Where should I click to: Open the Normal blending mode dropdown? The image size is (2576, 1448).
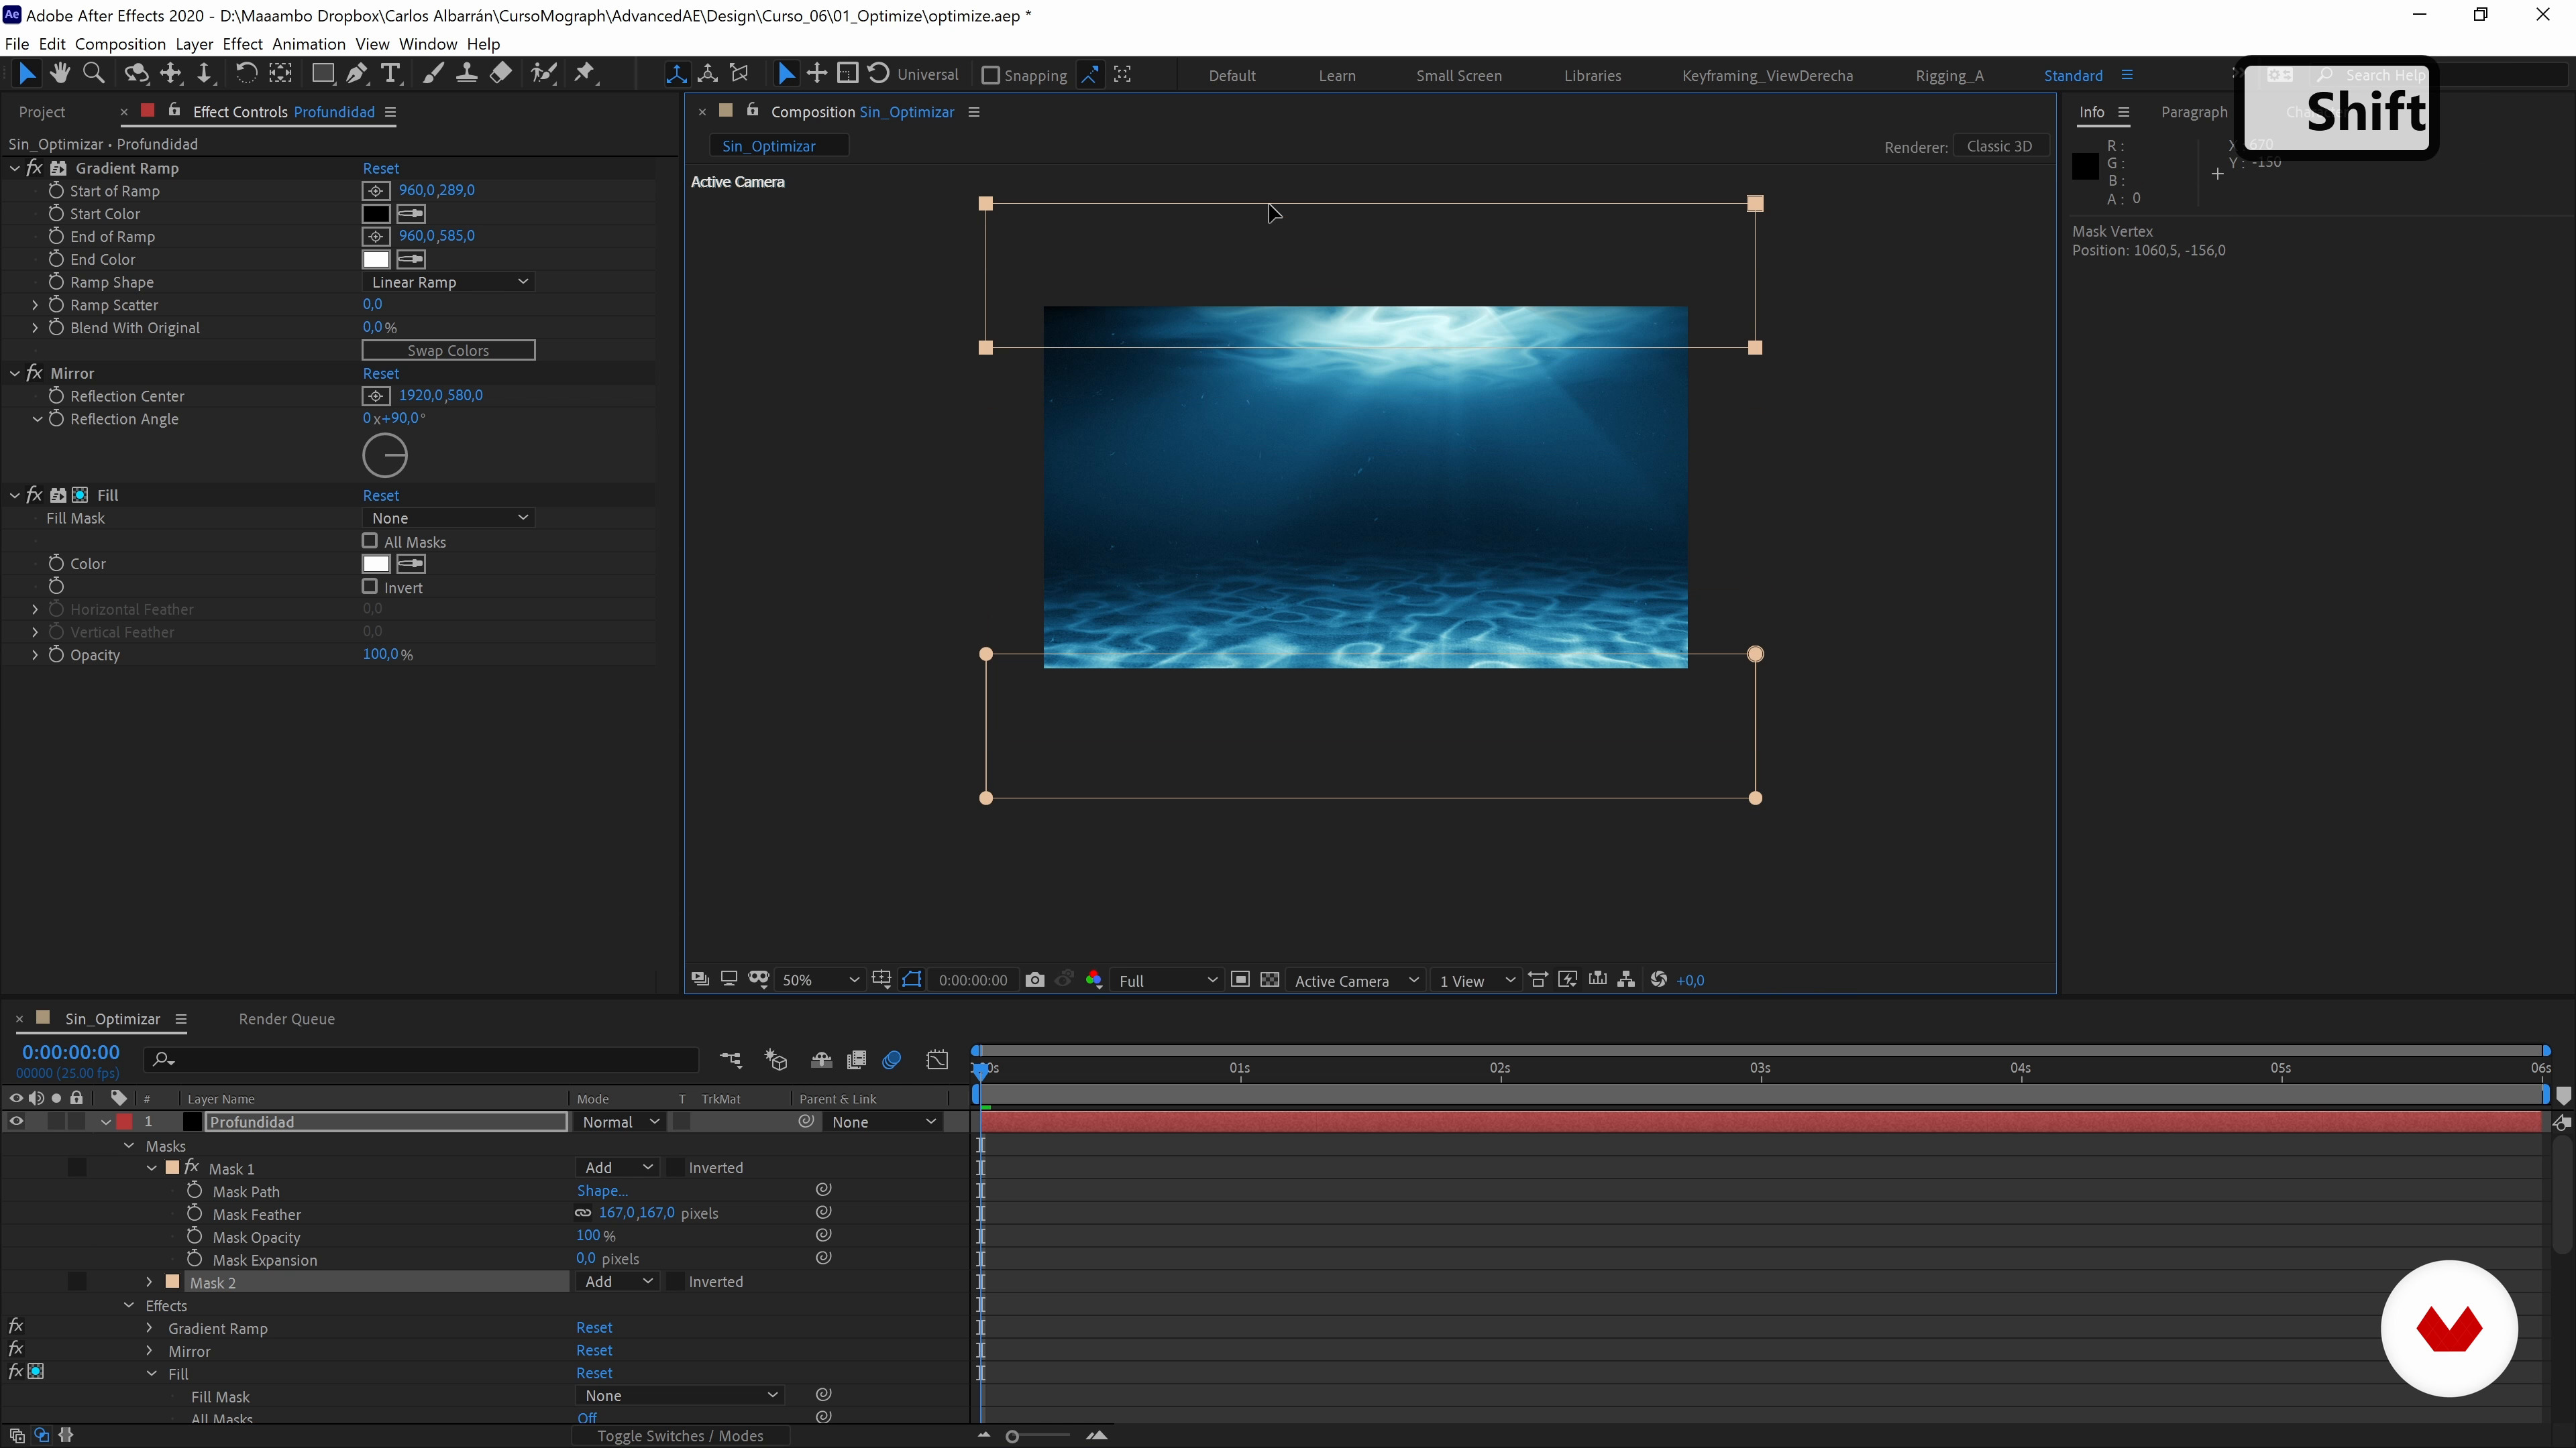(x=620, y=1122)
